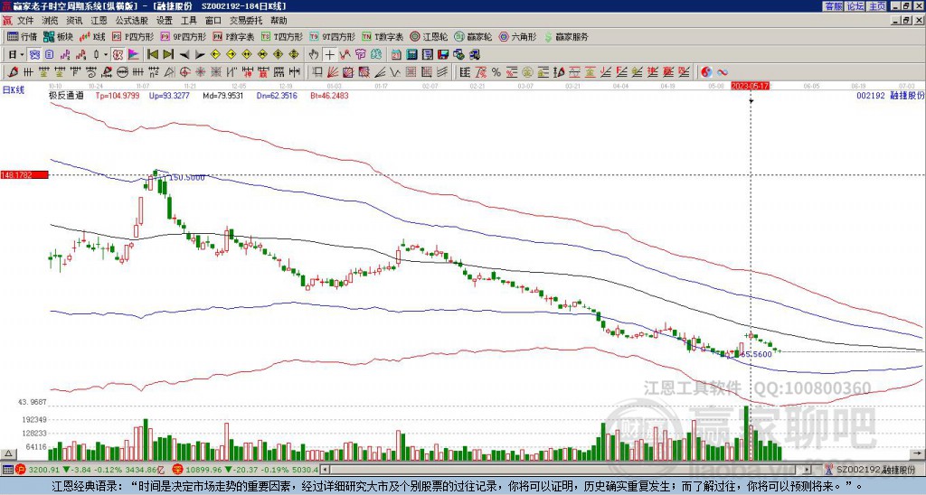Expand the bottom-left up-triangle panel button
This screenshot has height=495, width=926.
[x=8, y=453]
